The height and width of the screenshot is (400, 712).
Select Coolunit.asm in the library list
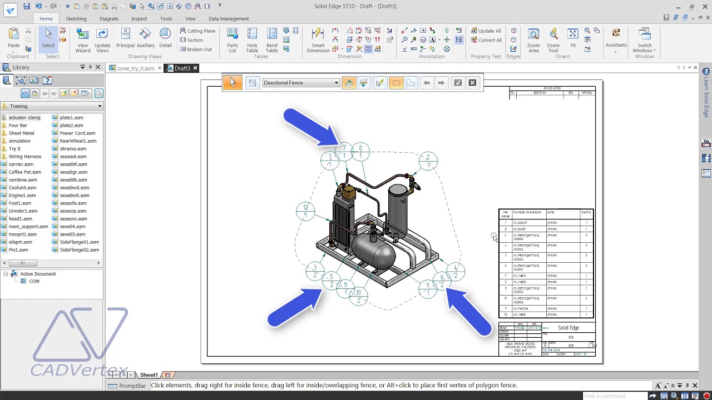(22, 188)
